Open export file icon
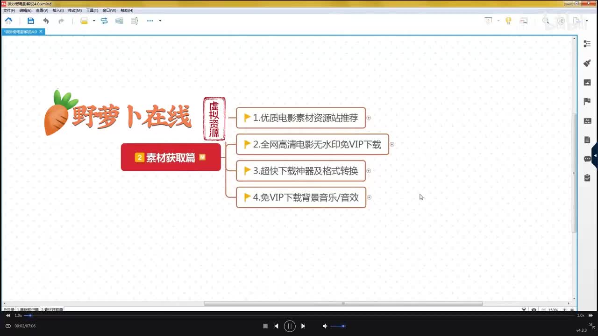 click(577, 21)
